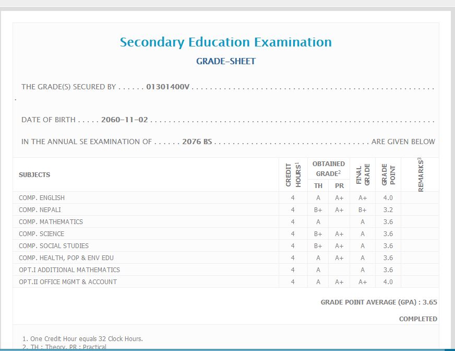Click the date of birth 2060-11-02
Viewport: 455px width, 351px height.
coord(125,120)
